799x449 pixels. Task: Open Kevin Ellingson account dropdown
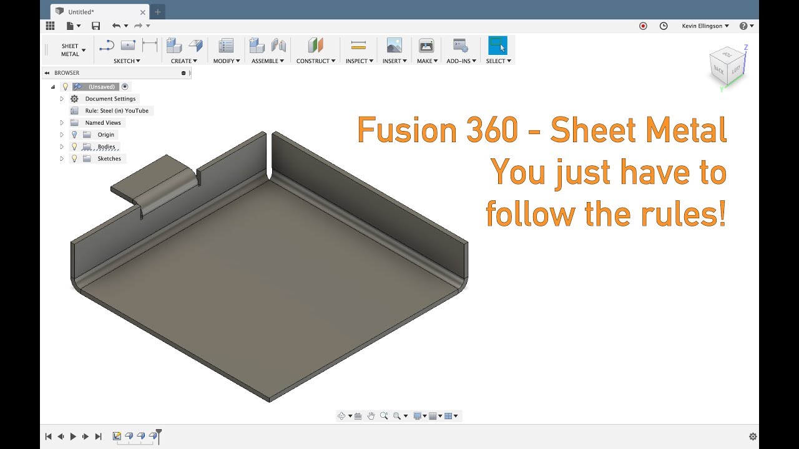click(705, 26)
